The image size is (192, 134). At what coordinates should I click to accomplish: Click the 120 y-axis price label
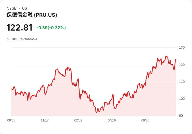pyautogui.click(x=182, y=65)
